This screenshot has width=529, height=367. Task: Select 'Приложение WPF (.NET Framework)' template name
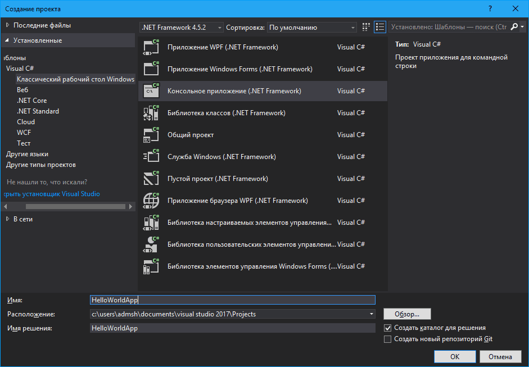tap(223, 47)
